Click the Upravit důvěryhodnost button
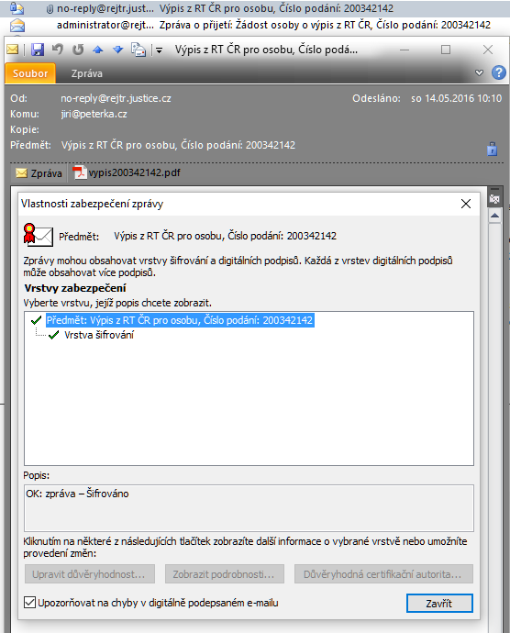Screen dimensions: 510x633 90,574
